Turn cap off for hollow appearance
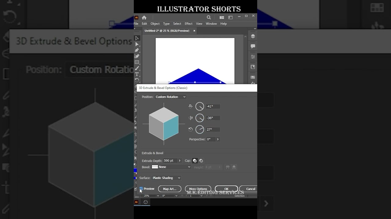The width and height of the screenshot is (391, 219). pos(201,161)
